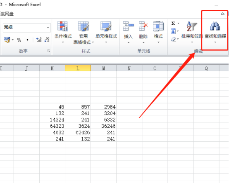
Task: Open Format as Table (套用表格格式)
Action: [83, 33]
